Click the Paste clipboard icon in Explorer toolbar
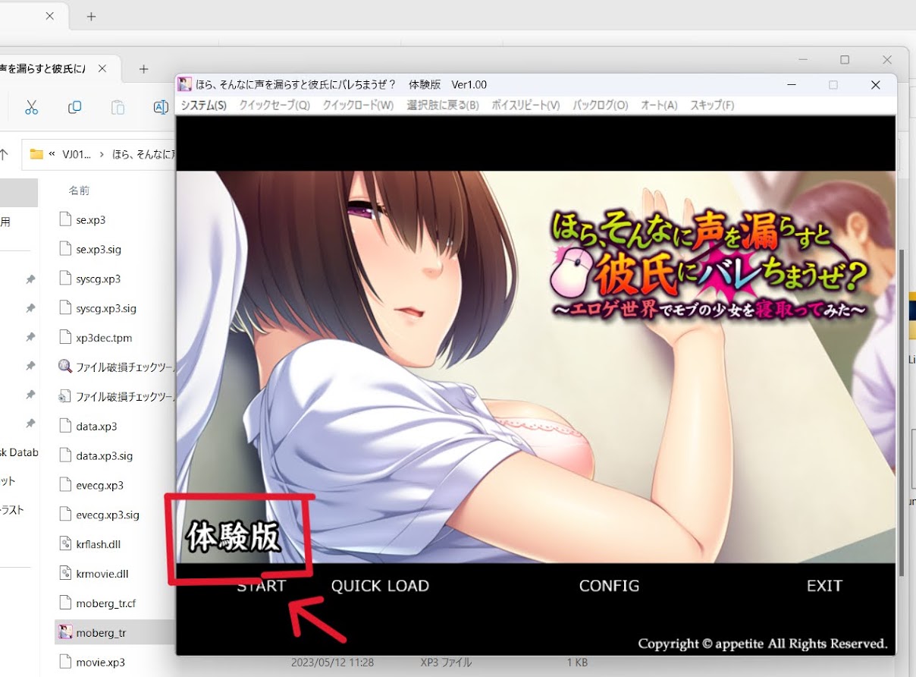This screenshot has height=677, width=916. 118,107
